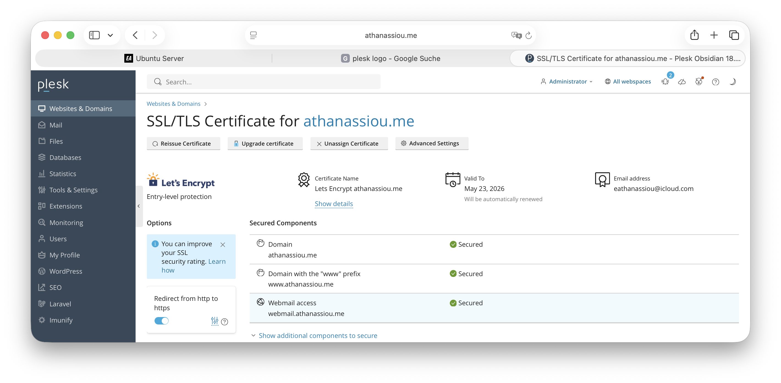
Task: Open the help question mark icon
Action: point(716,82)
